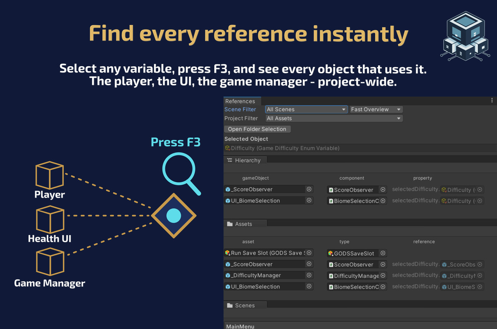Click object picker beside UI_BiomeSelection gameObject in Hierarchy section

309,200
